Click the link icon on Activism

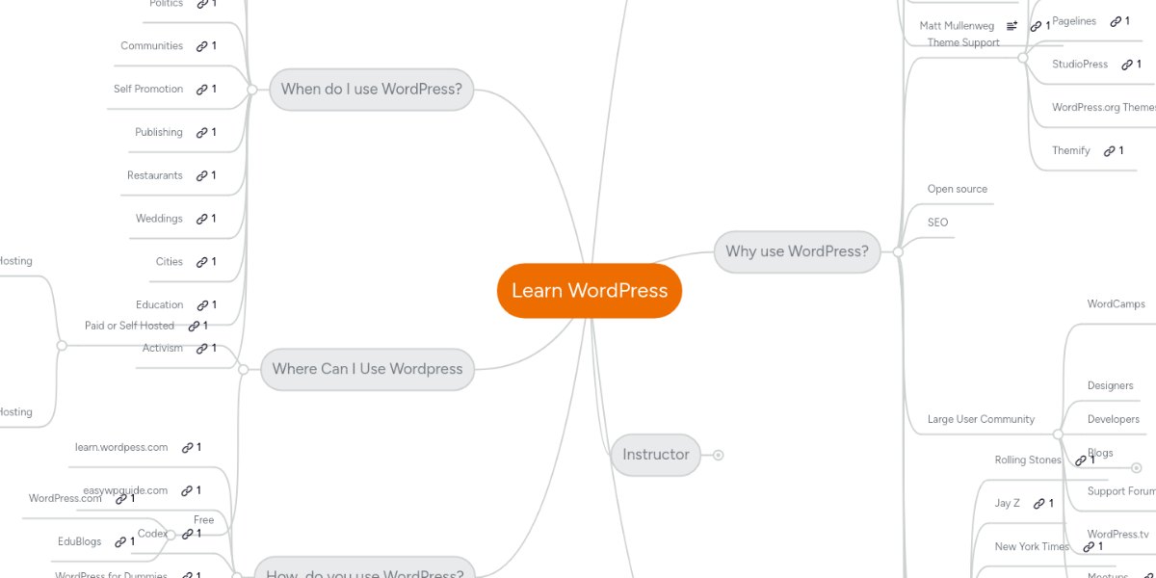(x=205, y=348)
